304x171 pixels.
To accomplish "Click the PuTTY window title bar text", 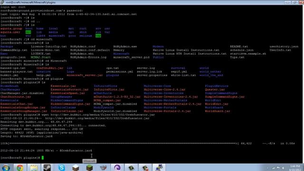I will click(30, 2).
